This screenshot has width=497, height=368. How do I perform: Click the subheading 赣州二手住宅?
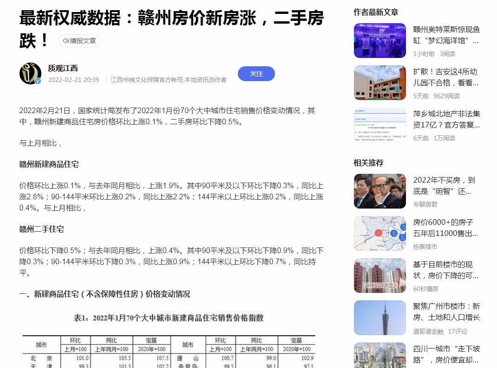[x=41, y=229]
